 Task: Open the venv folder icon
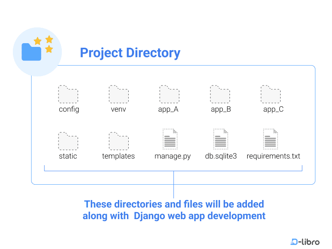point(118,95)
